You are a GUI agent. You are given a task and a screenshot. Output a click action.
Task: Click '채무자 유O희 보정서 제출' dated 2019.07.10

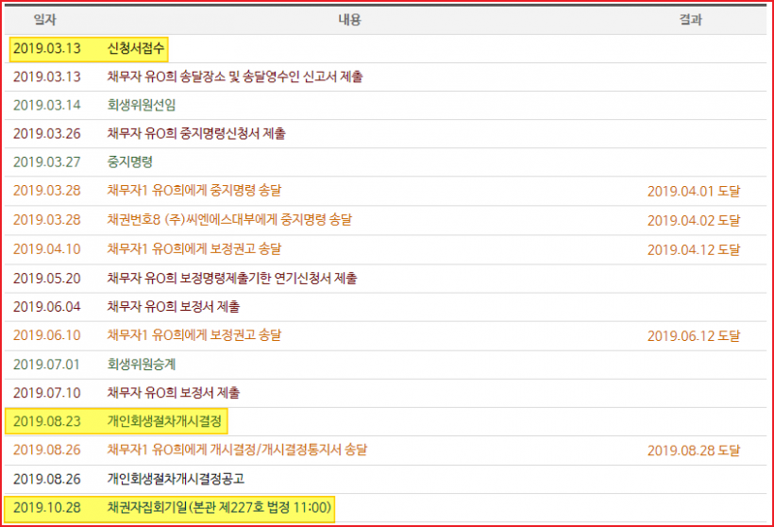tap(174, 393)
